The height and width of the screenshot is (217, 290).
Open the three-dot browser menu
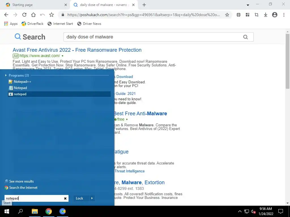(x=284, y=15)
